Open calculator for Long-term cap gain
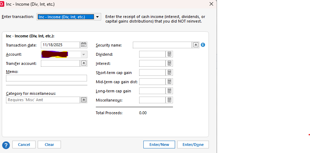Screen dimensions: 310x153 coord(169,91)
